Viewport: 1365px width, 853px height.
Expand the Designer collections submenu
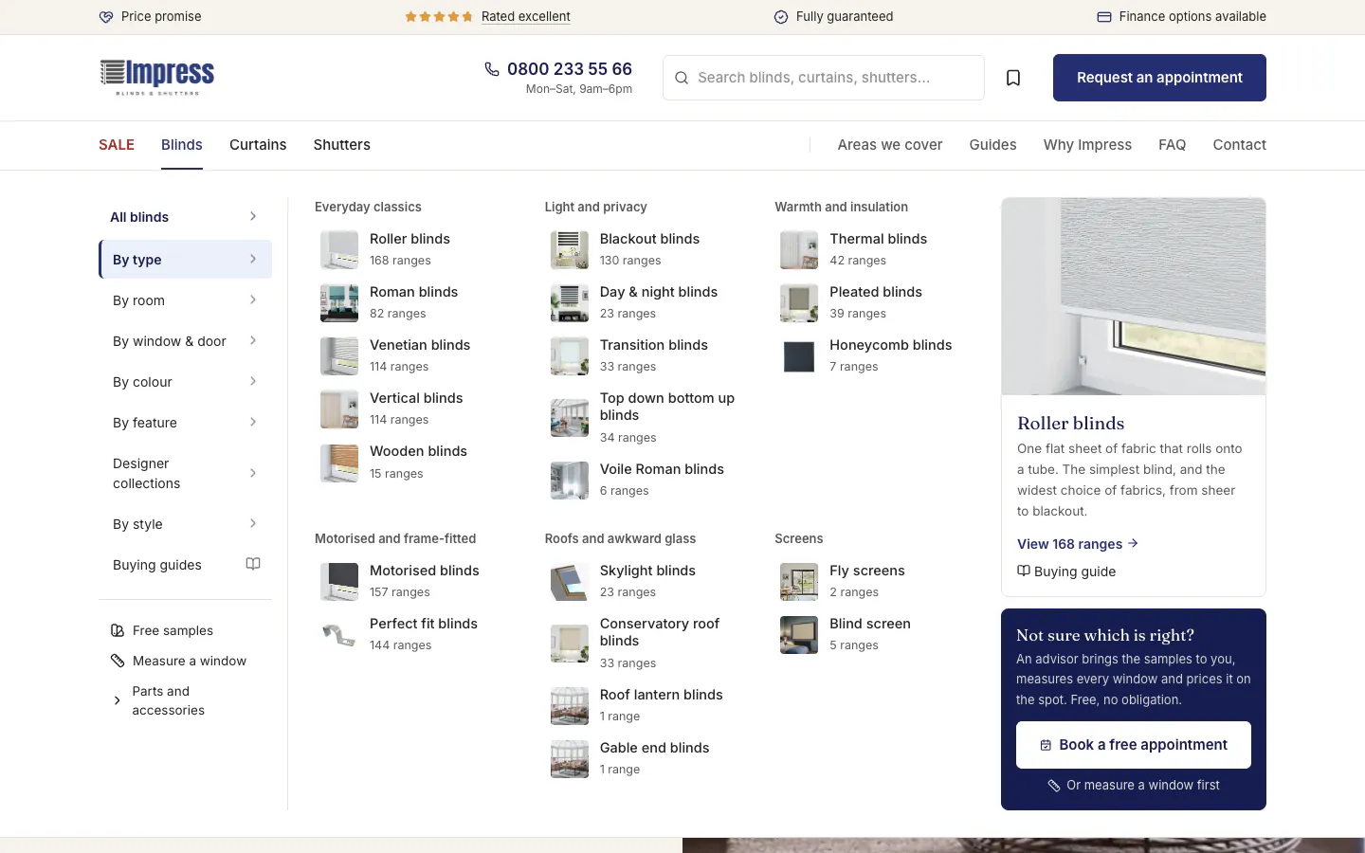pyautogui.click(x=186, y=473)
